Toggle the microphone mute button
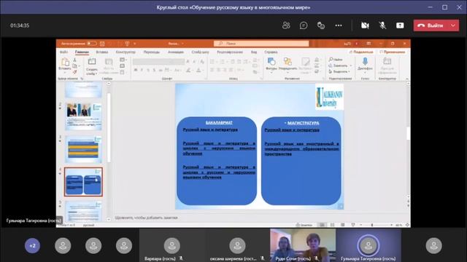Viewport: 467px width, 262px height. [382, 25]
